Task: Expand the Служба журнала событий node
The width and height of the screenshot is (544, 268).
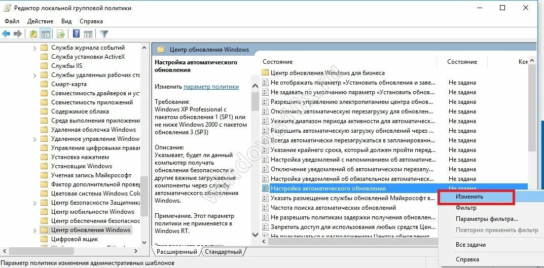Action: 34,48
